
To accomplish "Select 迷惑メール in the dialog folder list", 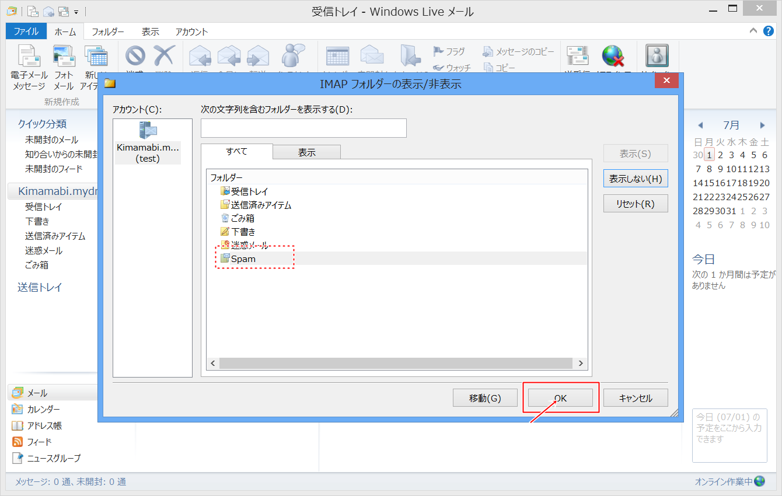I will 245,245.
